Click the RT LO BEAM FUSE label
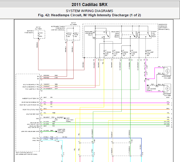 click(x=117, y=53)
